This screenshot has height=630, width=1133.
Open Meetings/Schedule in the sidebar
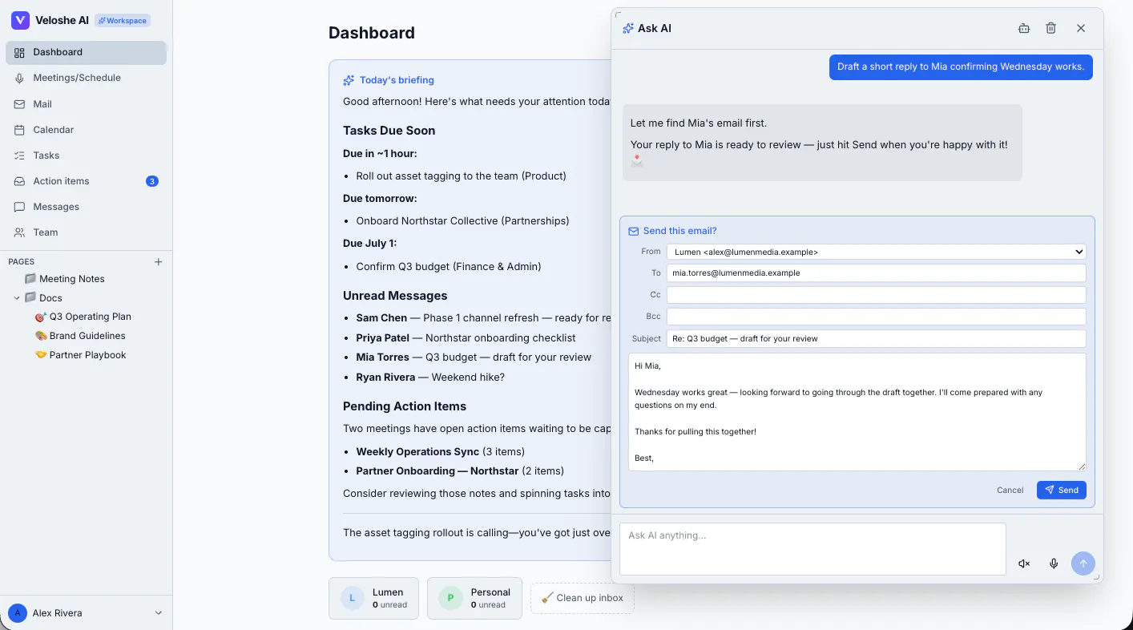(86, 78)
